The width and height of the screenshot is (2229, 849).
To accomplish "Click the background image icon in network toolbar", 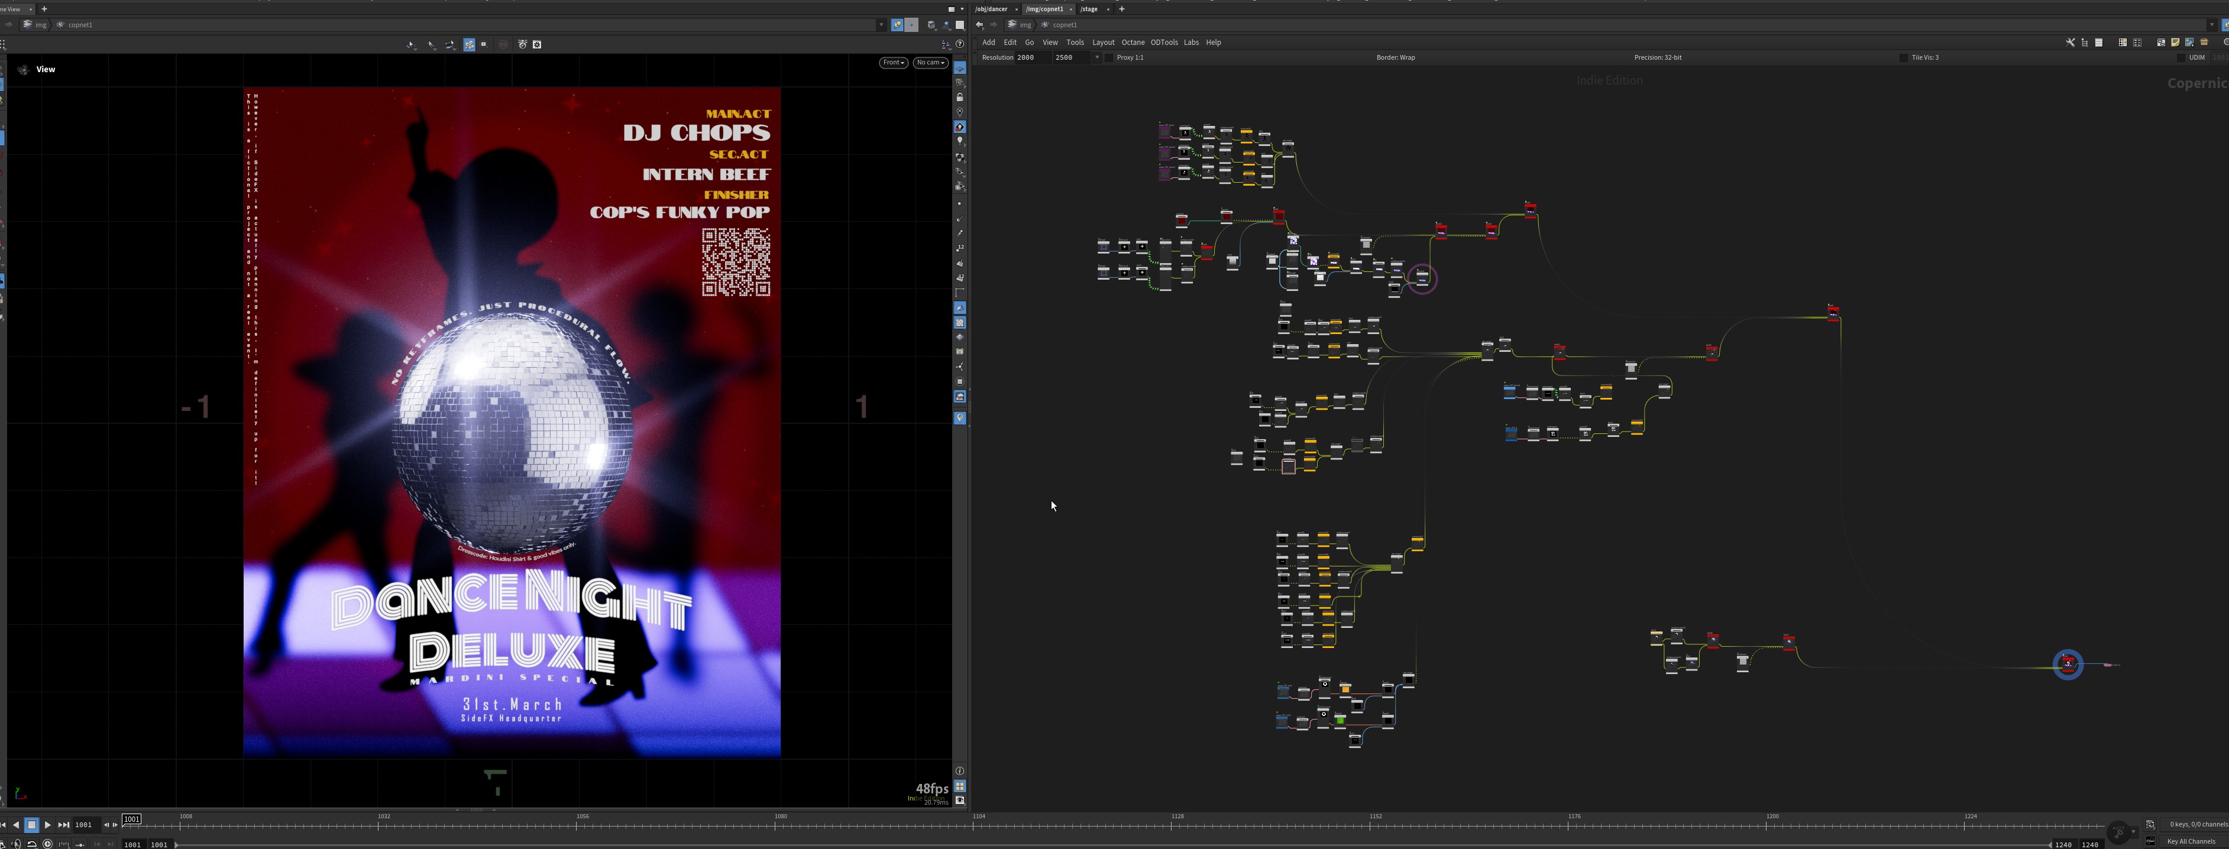I will click(2189, 43).
